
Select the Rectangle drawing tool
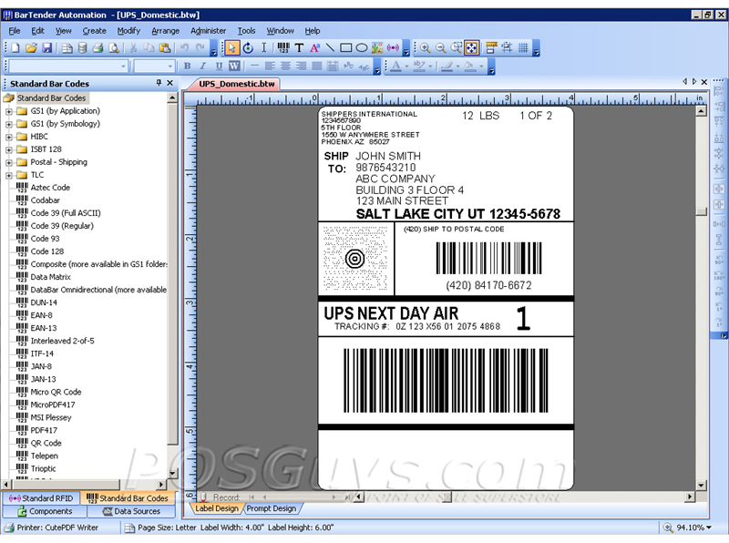pos(348,46)
